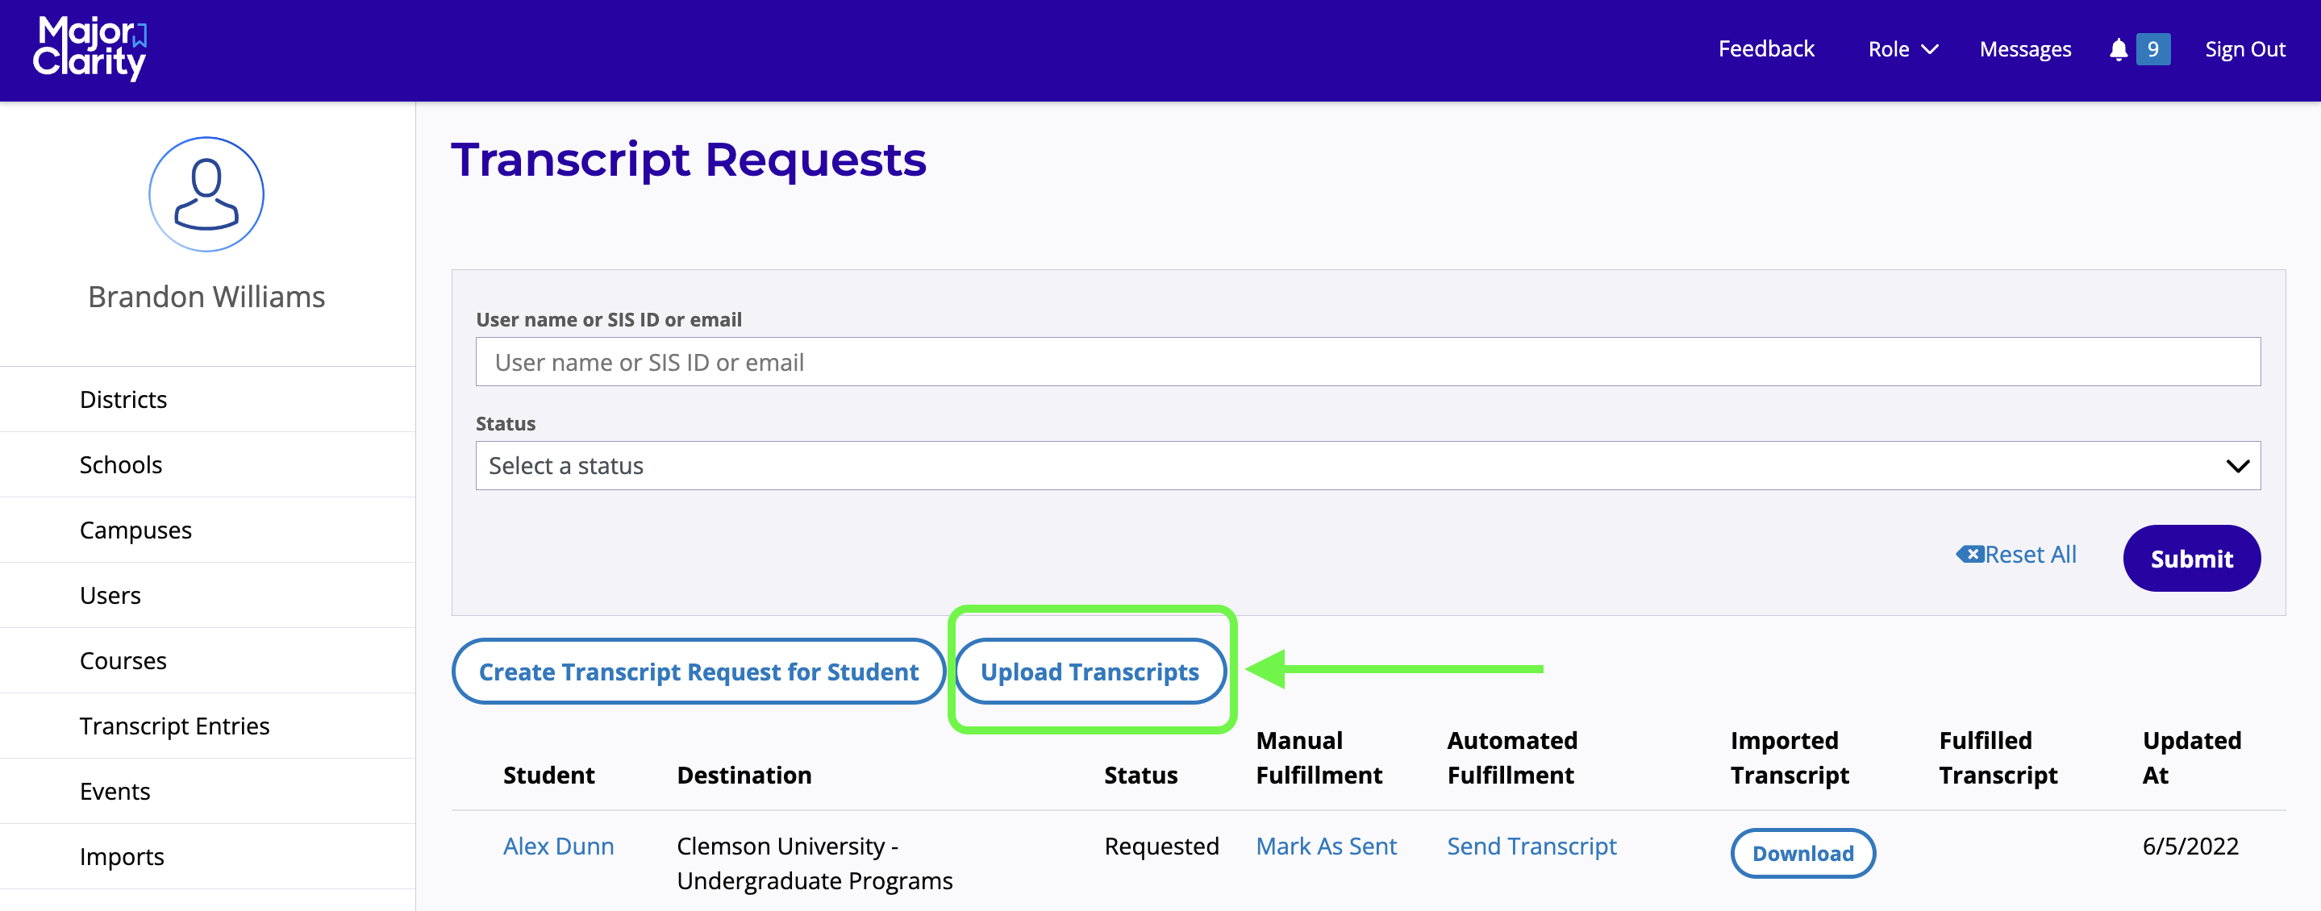Open the Imports section

tap(122, 856)
